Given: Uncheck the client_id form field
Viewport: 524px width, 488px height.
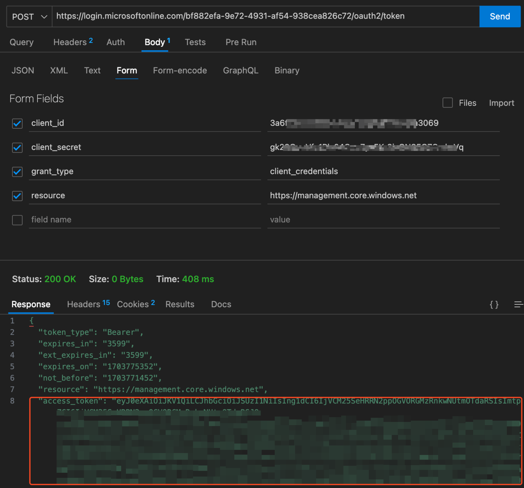Looking at the screenshot, I should [17, 124].
